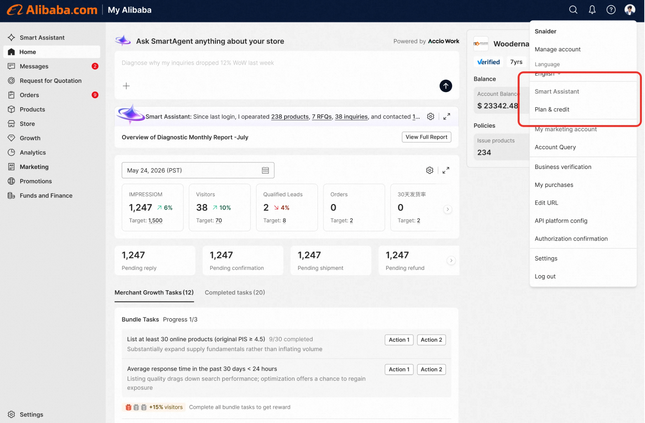
Task: Click the Smart Assistant sidebar star icon
Action: (x=12, y=38)
